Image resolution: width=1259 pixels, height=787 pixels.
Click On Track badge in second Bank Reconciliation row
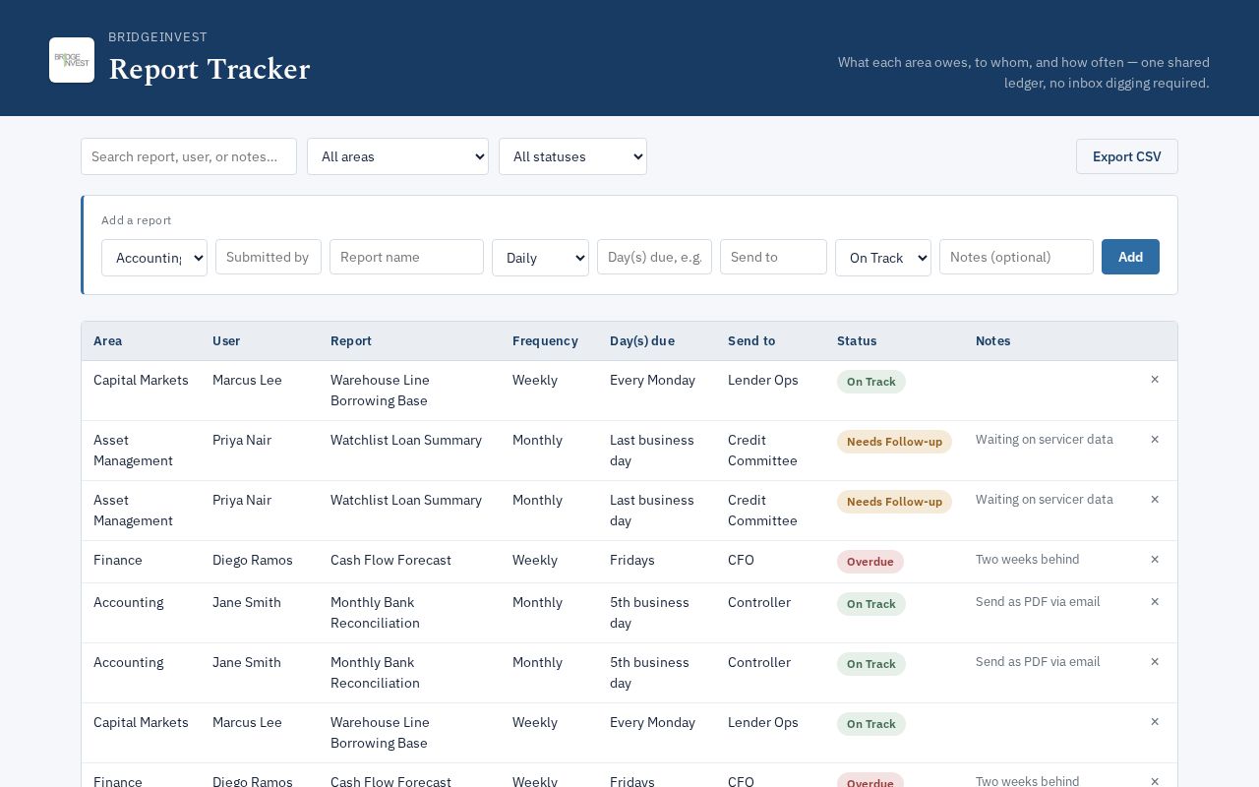click(x=871, y=664)
